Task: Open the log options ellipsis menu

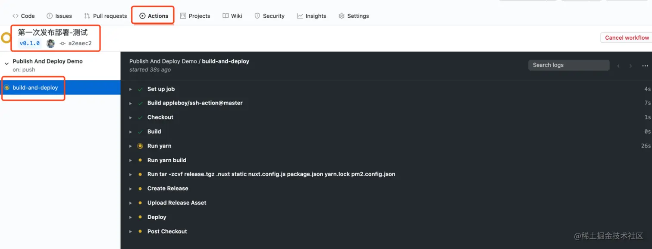Action: 645,66
